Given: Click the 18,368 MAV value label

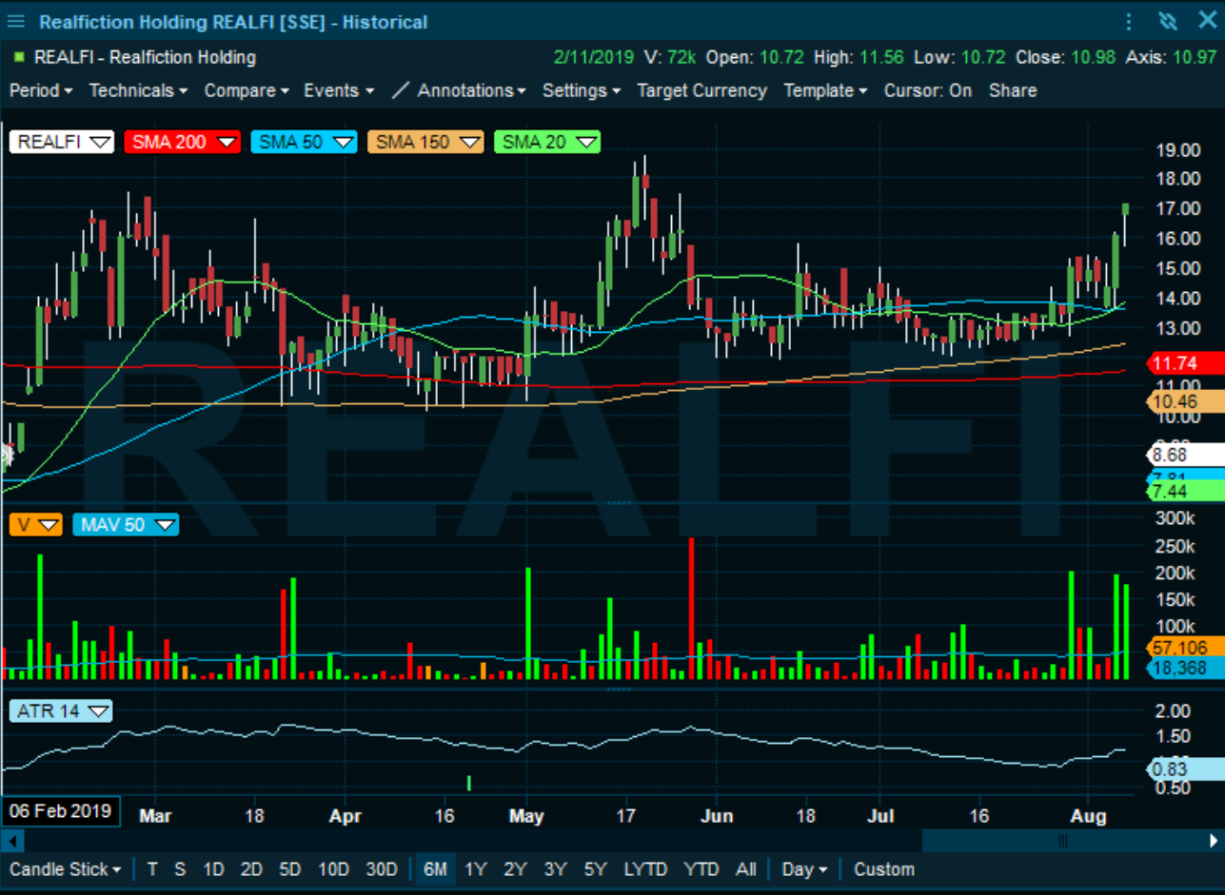Looking at the screenshot, I should click(x=1184, y=669).
